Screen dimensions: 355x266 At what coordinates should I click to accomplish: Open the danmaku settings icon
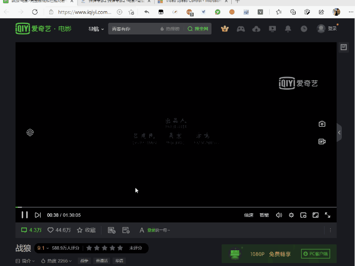tap(126, 230)
